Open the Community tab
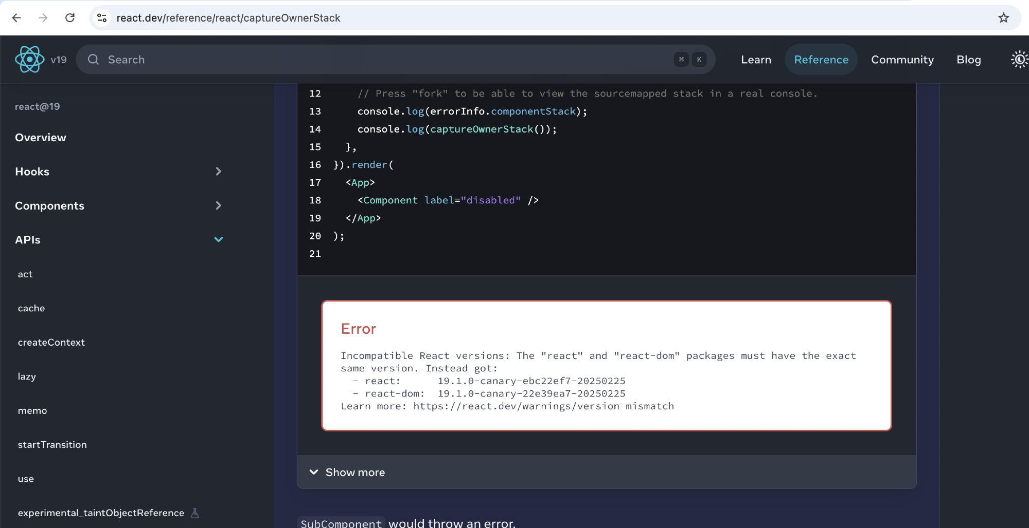 tap(902, 60)
